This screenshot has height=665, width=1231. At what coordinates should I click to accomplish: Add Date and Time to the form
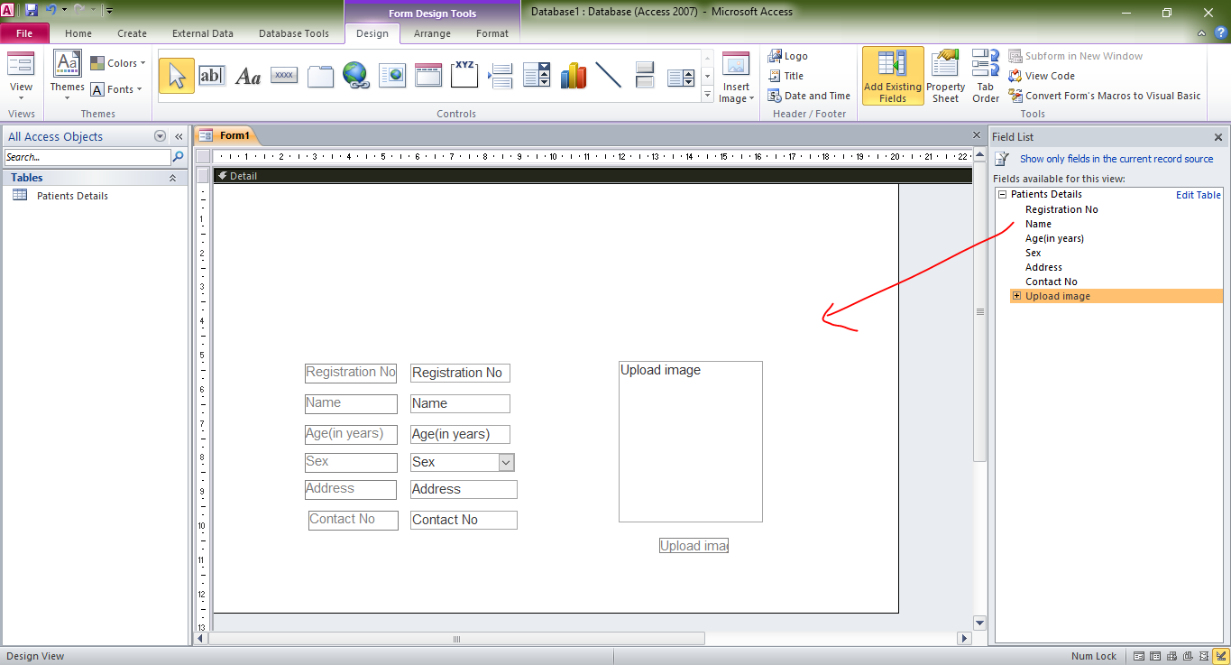[x=809, y=95]
